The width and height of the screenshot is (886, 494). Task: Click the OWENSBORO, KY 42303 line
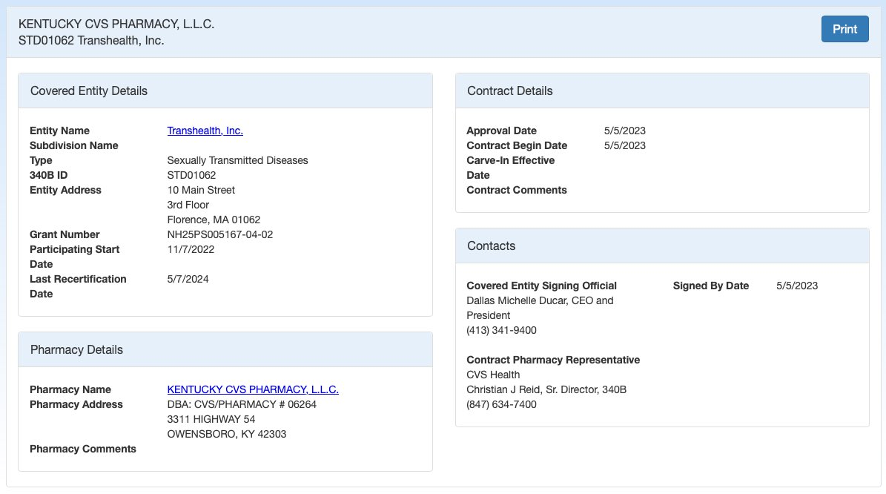(227, 434)
